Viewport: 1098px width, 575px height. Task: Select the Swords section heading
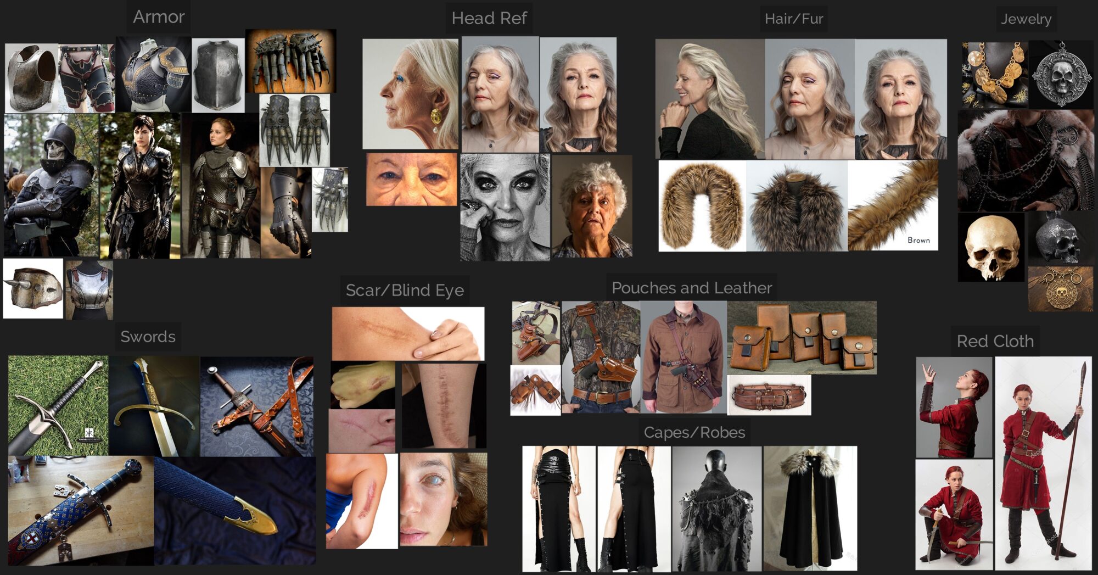click(x=147, y=337)
